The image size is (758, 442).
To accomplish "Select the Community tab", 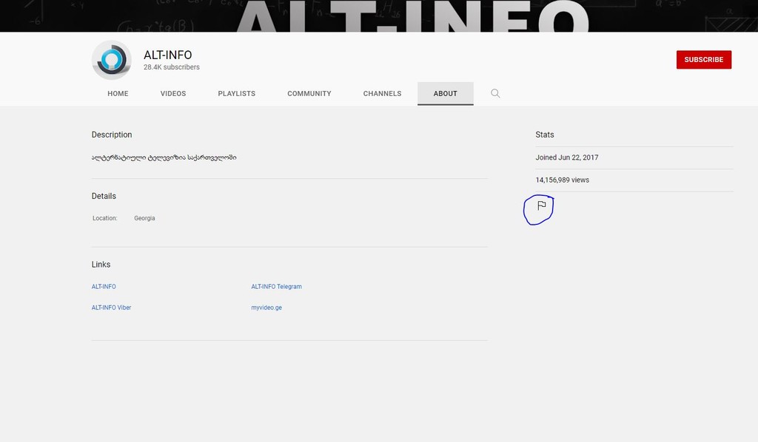I will coord(309,94).
